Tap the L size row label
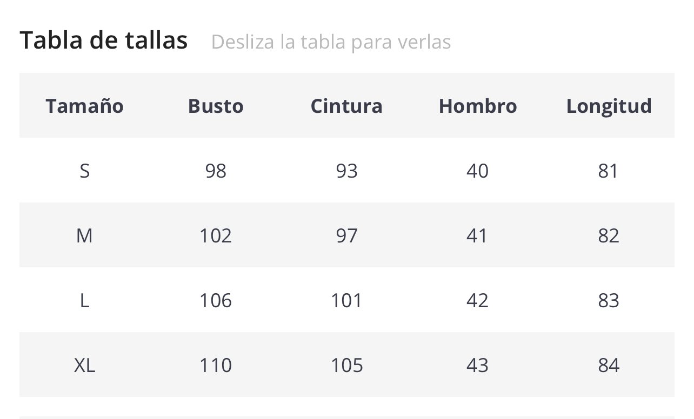This screenshot has height=419, width=694. 84,300
